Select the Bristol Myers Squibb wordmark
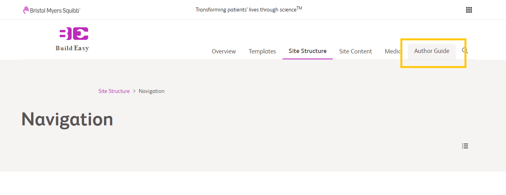This screenshot has width=506, height=195. (55, 10)
